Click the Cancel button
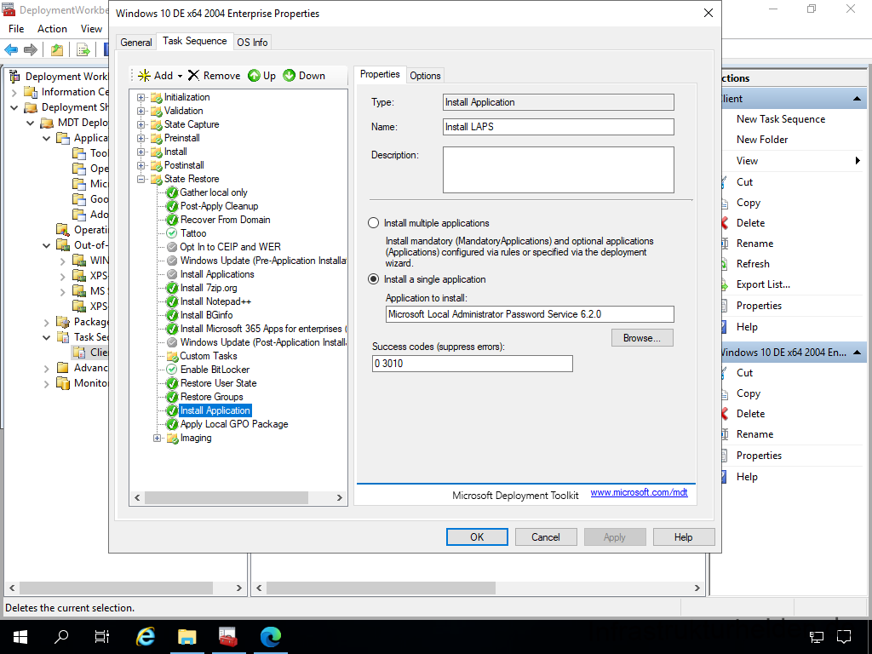 click(546, 537)
